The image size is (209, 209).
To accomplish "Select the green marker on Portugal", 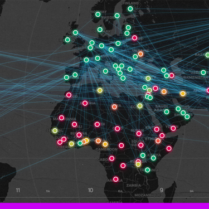I will [x=66, y=77].
